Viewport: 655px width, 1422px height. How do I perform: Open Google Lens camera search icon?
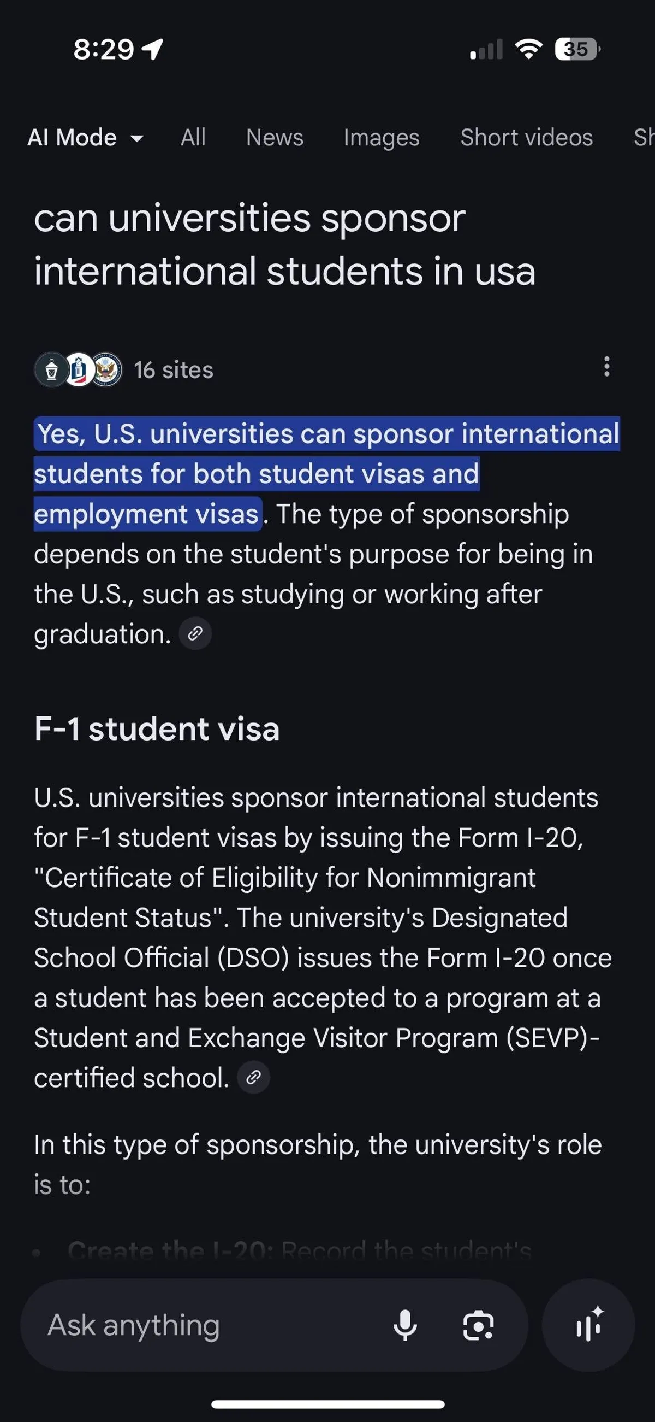pyautogui.click(x=478, y=1325)
